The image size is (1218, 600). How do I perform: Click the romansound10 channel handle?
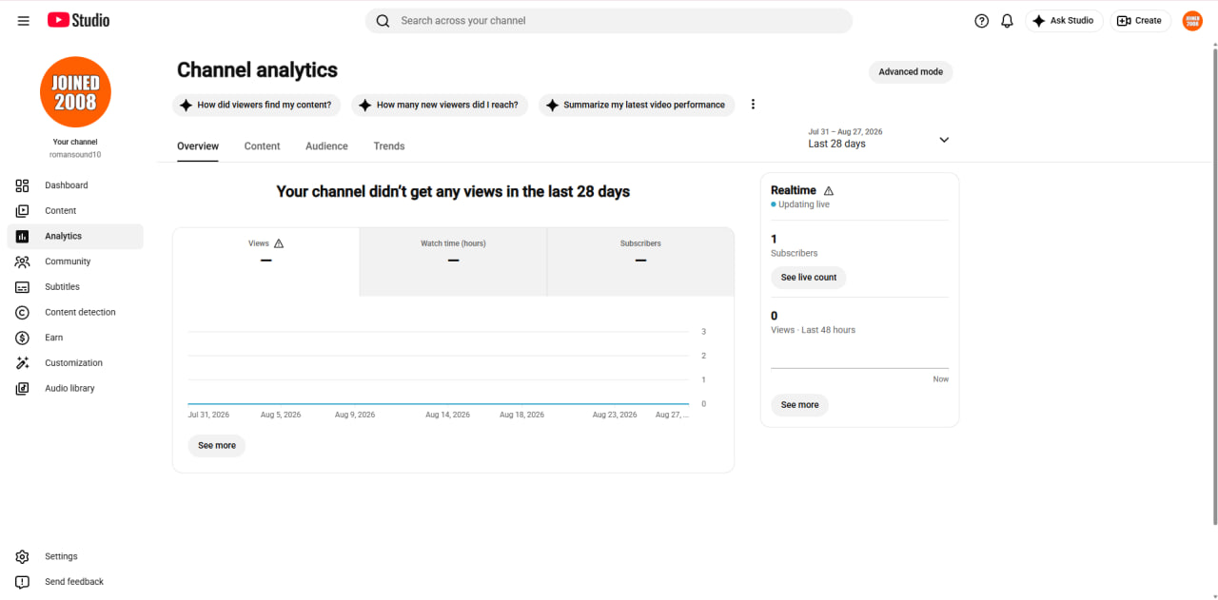pyautogui.click(x=75, y=154)
